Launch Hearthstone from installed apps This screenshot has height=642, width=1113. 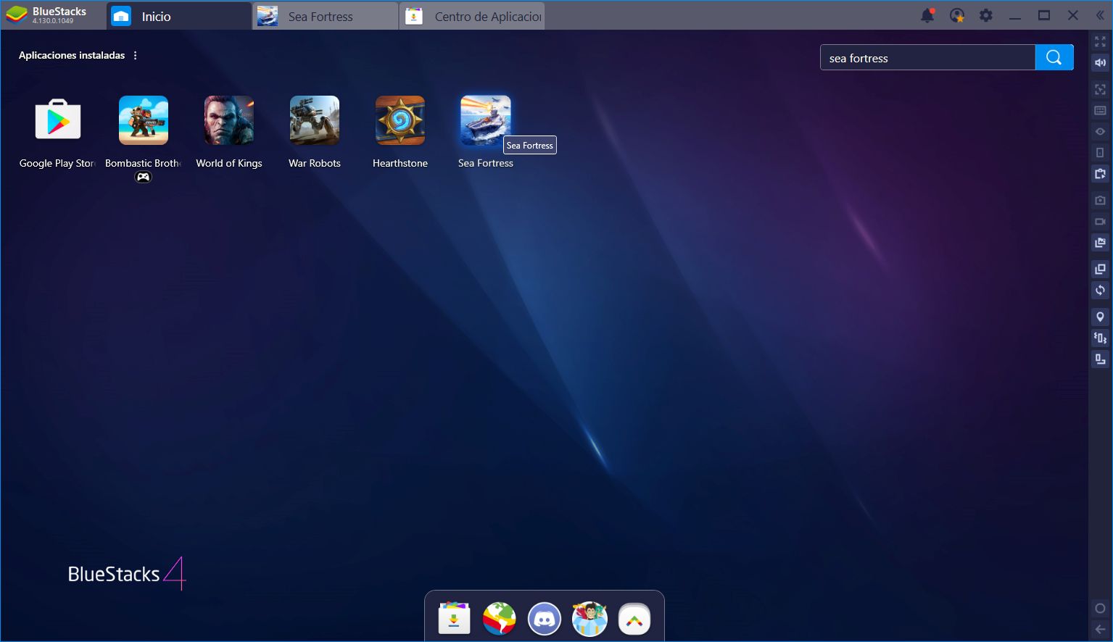coord(400,120)
